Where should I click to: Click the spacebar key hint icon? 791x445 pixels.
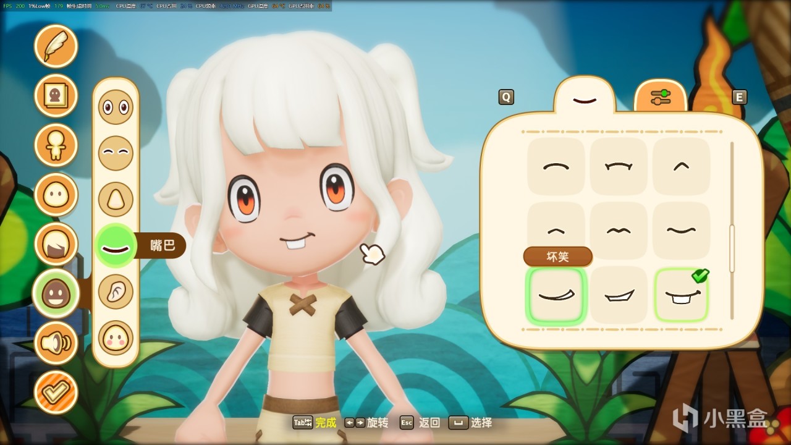click(459, 423)
